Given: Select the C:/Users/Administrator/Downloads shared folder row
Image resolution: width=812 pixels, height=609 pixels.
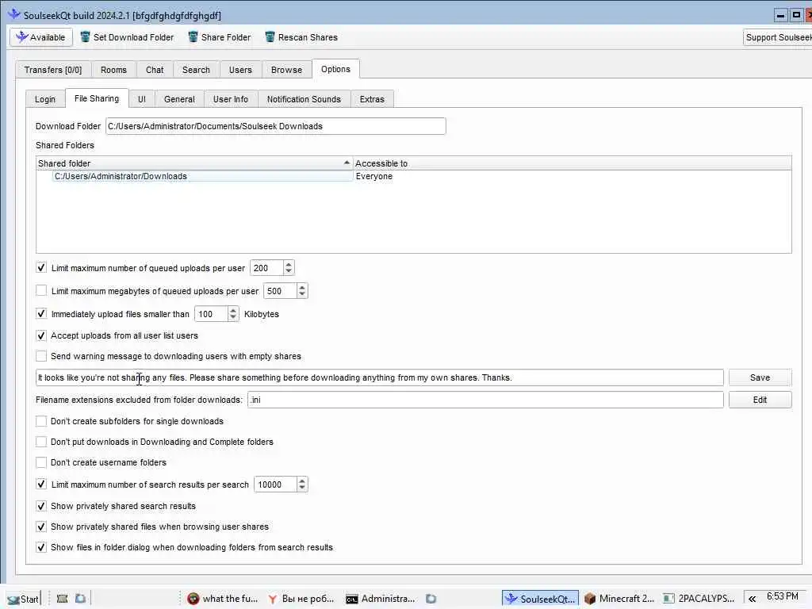Looking at the screenshot, I should point(202,177).
